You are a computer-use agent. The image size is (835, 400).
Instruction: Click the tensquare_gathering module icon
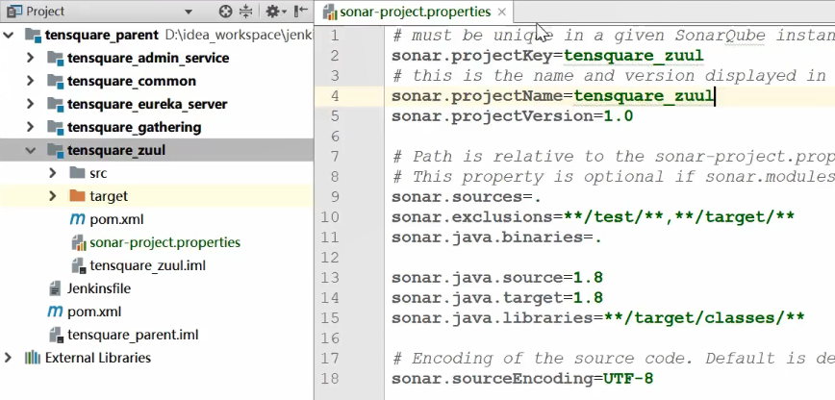click(x=56, y=127)
